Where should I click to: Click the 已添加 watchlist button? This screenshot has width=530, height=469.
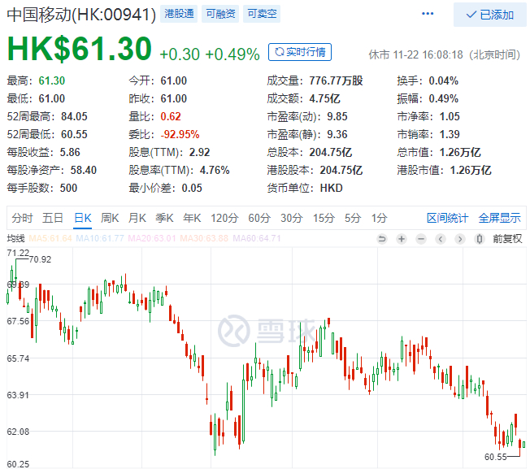490,15
